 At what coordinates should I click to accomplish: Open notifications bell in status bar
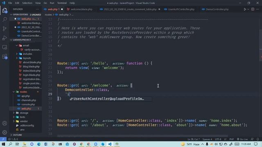[x=257, y=139]
